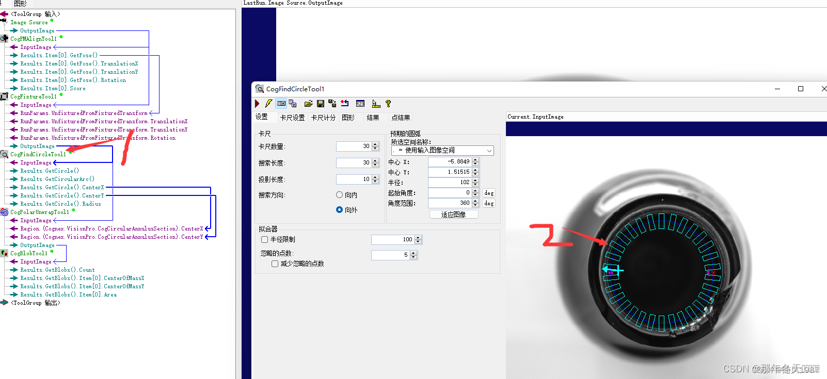Viewport: 827px width, 379px height.
Task: Save the tool with the floppy disk icon
Action: [320, 104]
